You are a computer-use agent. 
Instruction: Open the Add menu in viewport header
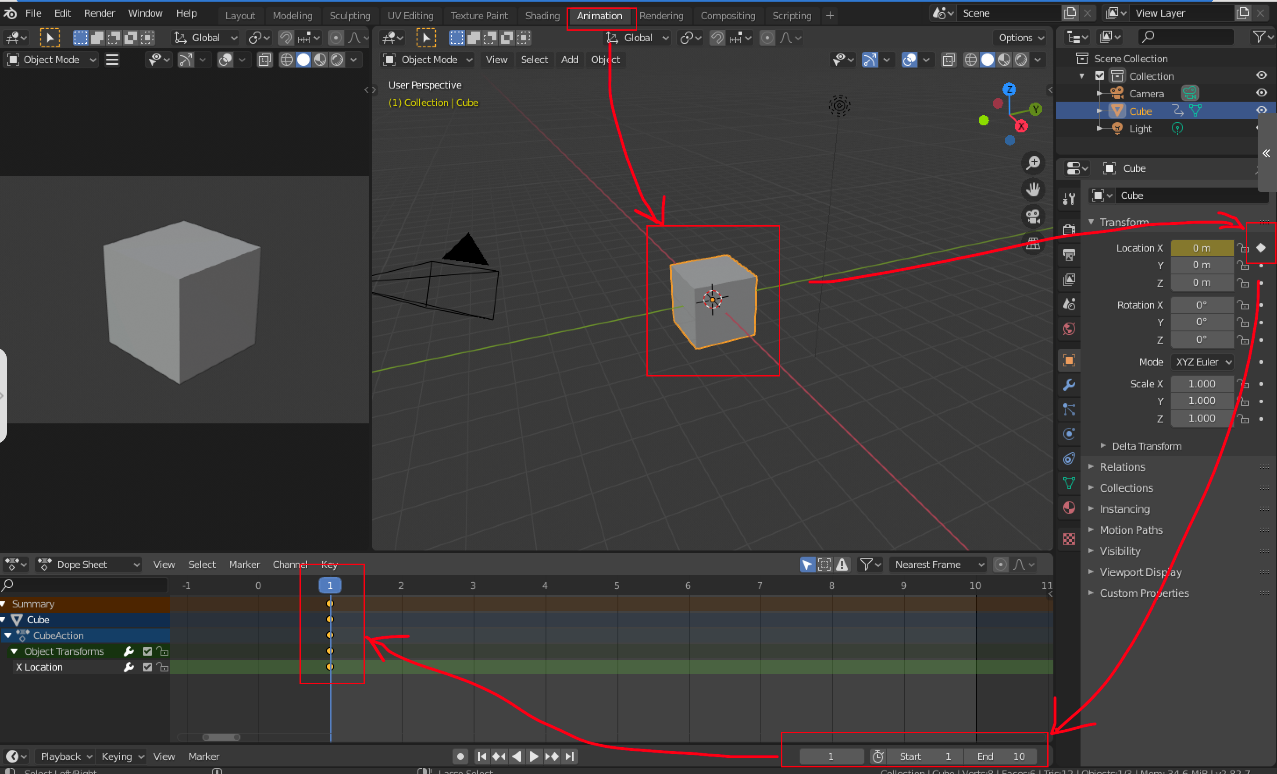[x=569, y=60]
